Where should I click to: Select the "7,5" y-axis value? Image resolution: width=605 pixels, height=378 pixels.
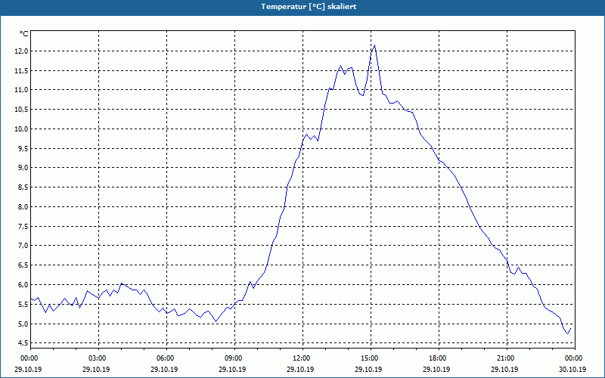pyautogui.click(x=23, y=226)
